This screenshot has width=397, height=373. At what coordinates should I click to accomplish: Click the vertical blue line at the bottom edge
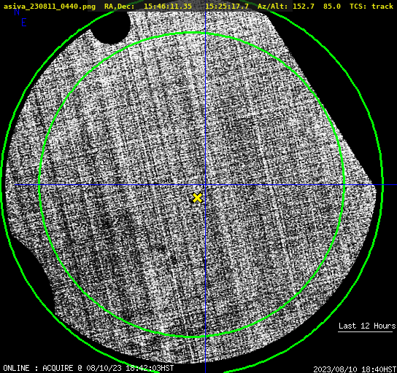point(205,369)
